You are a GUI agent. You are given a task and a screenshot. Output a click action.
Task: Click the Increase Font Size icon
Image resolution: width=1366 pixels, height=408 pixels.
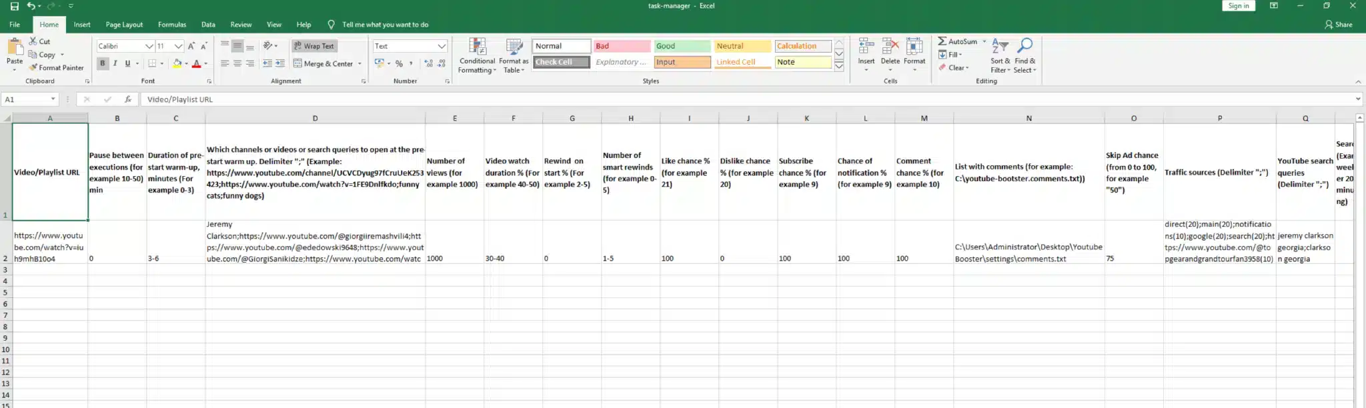pos(191,46)
